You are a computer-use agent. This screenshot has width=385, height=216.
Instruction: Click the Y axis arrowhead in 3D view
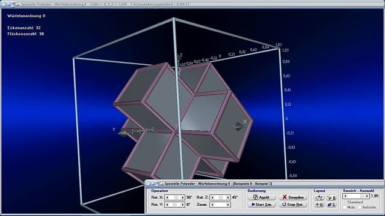122,133
